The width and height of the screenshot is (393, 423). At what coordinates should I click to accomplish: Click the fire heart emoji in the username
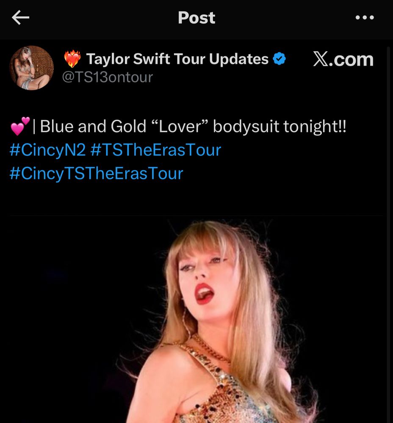click(x=72, y=58)
